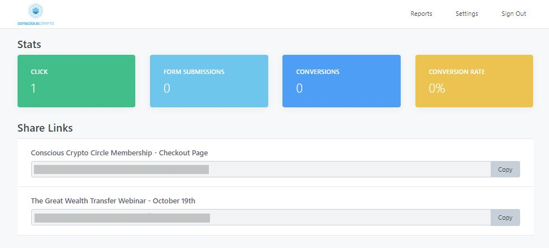Sign Out of the account

click(x=514, y=14)
